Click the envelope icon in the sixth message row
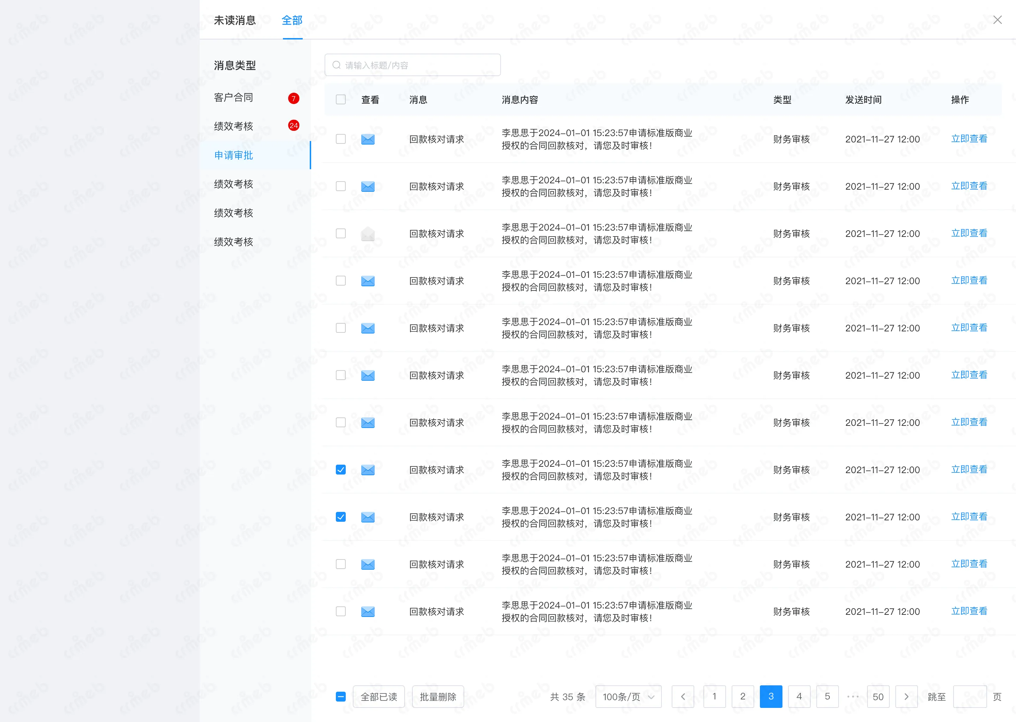Image resolution: width=1016 pixels, height=722 pixels. 368,375
